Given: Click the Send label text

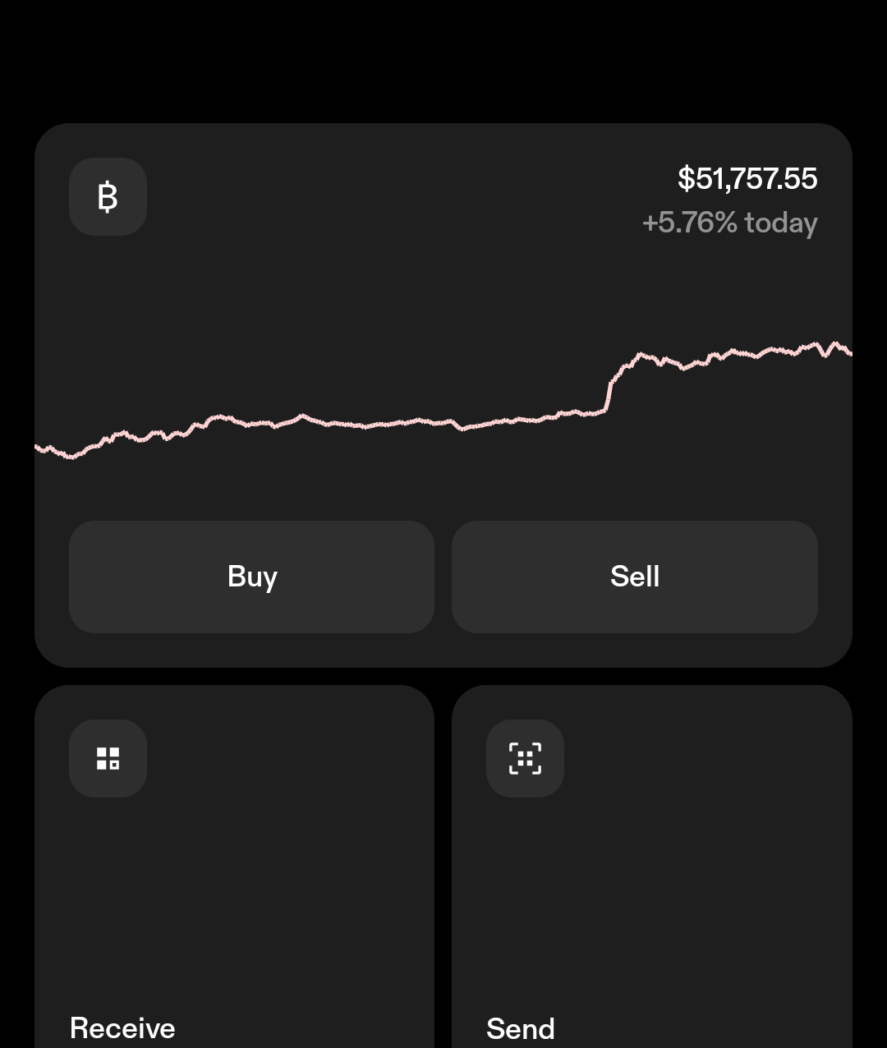Looking at the screenshot, I should pyautogui.click(x=521, y=1028).
